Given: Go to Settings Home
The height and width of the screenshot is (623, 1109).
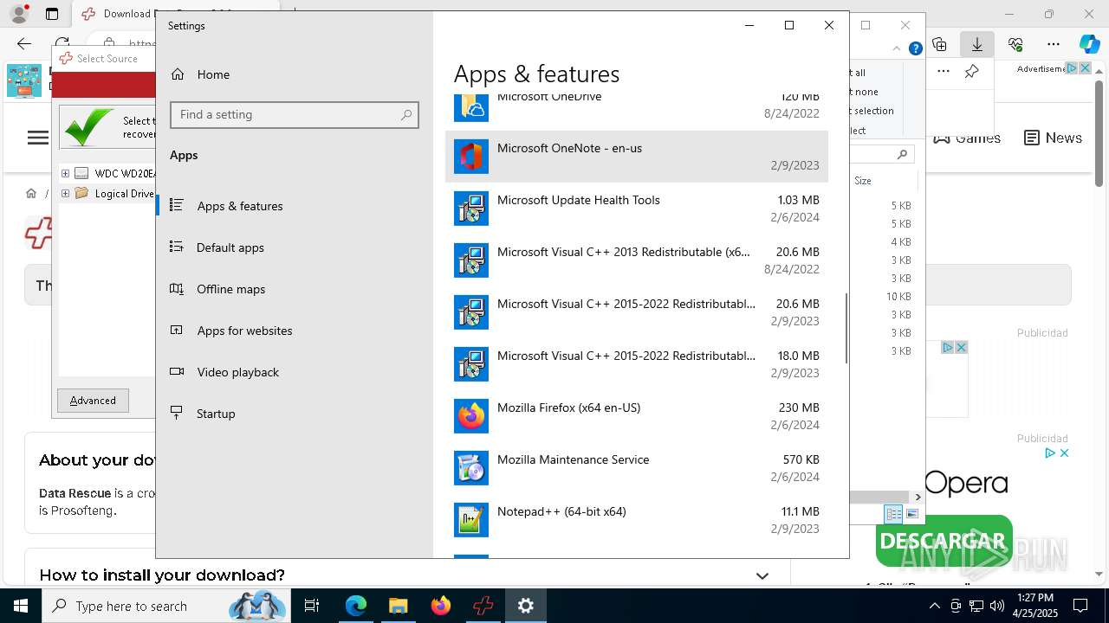Looking at the screenshot, I should click(295, 74).
